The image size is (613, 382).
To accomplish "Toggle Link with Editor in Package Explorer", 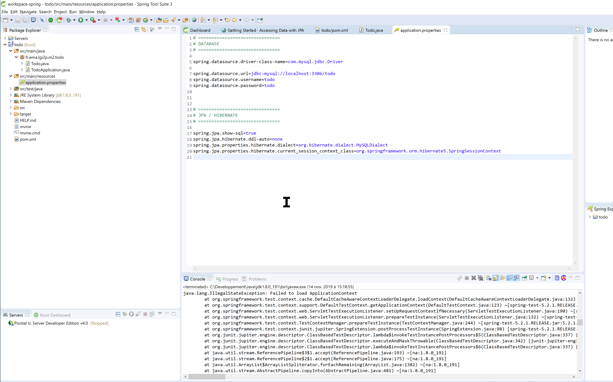I will (144, 29).
